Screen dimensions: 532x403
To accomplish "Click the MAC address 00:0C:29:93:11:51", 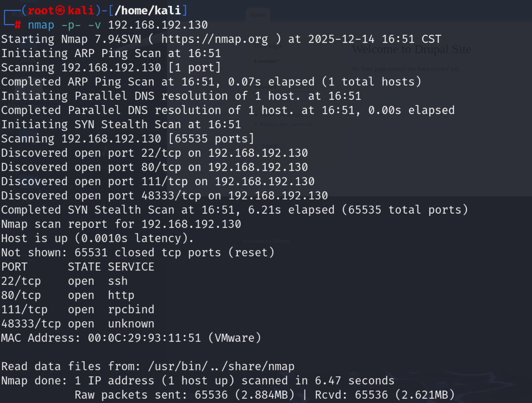I will click(x=144, y=338).
